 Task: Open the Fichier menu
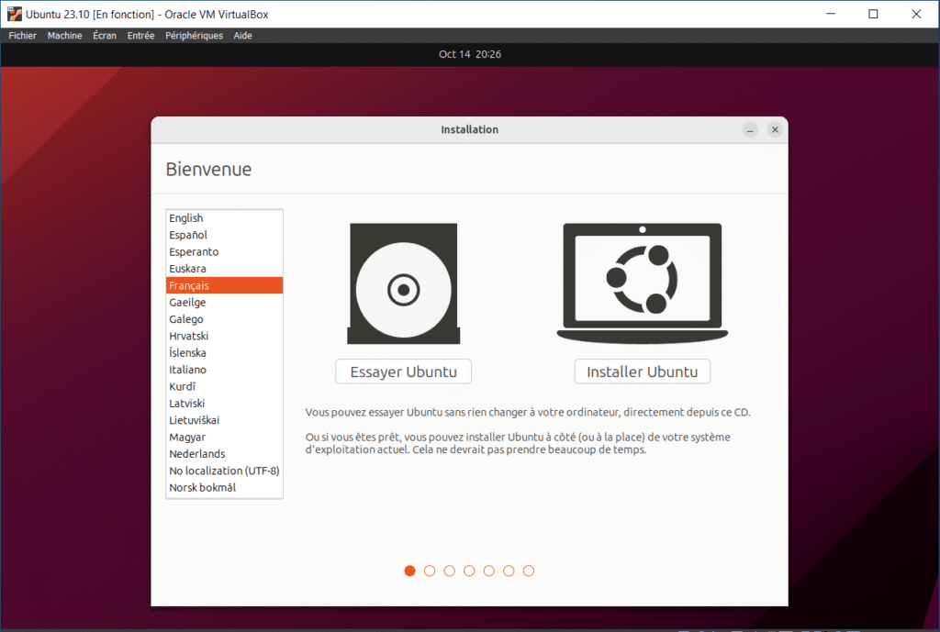coord(22,36)
